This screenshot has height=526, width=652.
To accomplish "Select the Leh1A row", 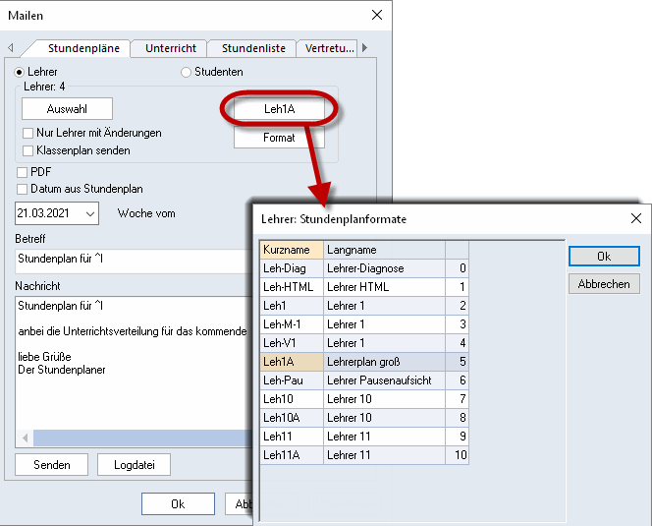I will coord(364,362).
